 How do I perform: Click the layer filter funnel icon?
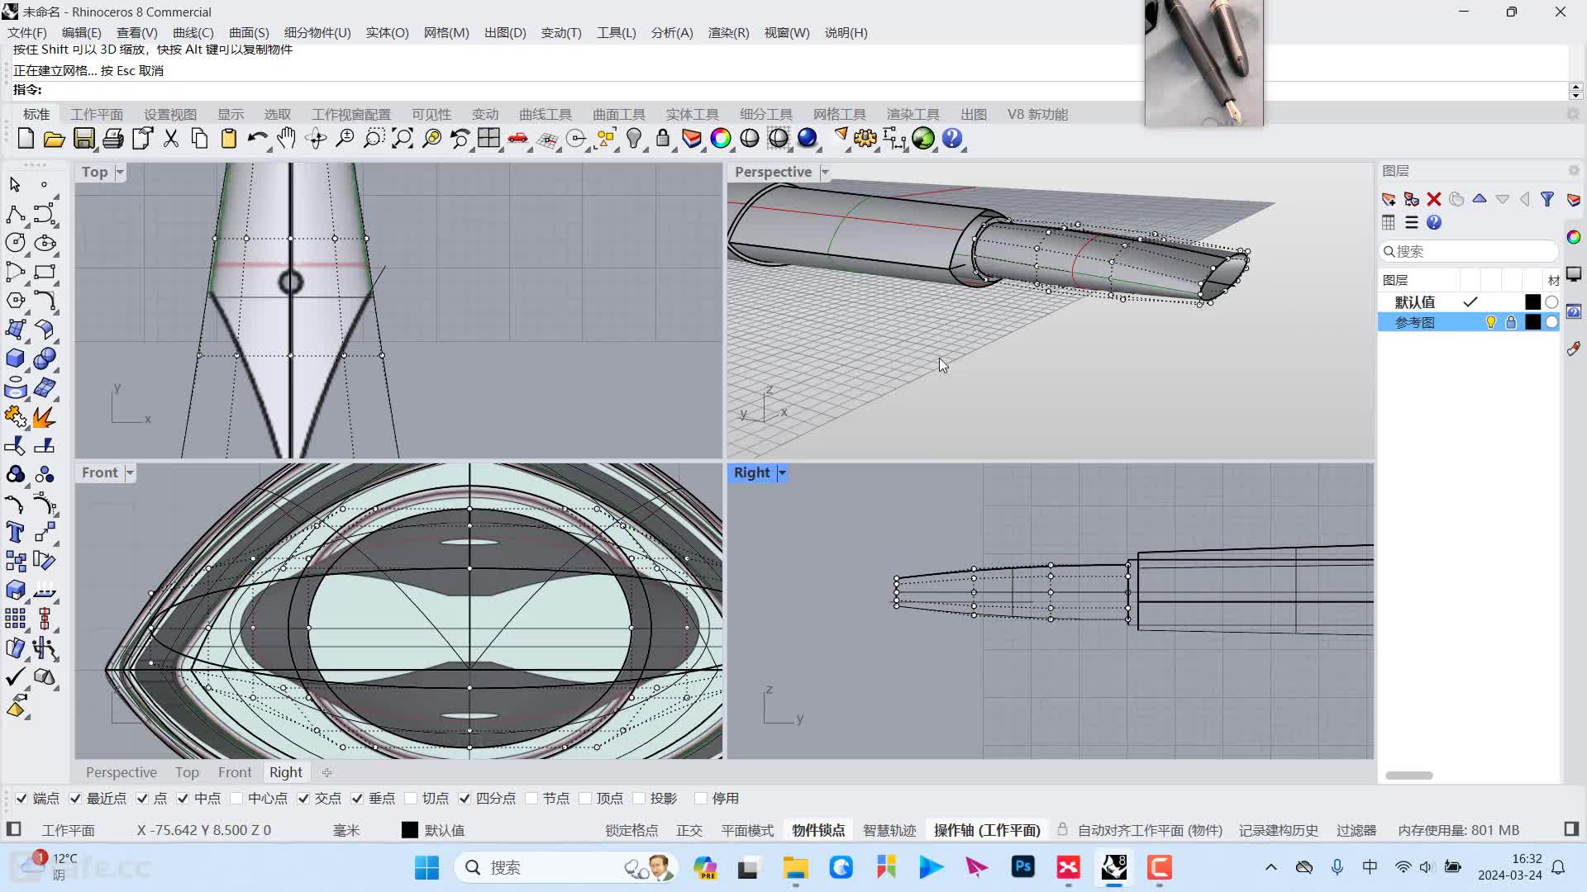point(1547,199)
